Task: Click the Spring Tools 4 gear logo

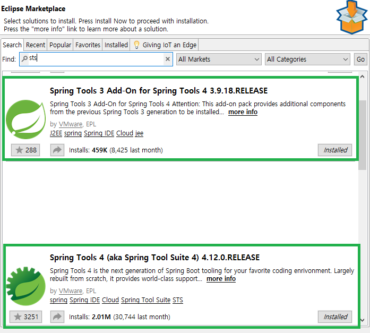Action: [25, 286]
